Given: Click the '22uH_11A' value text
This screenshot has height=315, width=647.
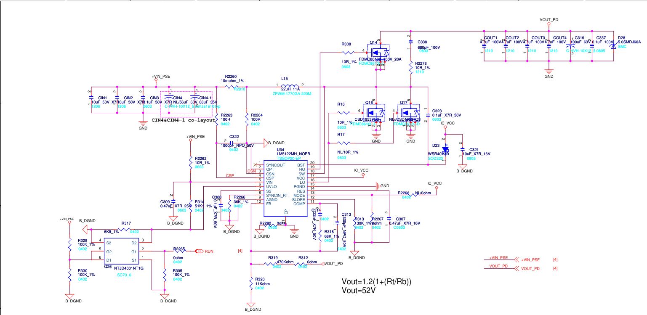Looking at the screenshot, I should tap(290, 89).
